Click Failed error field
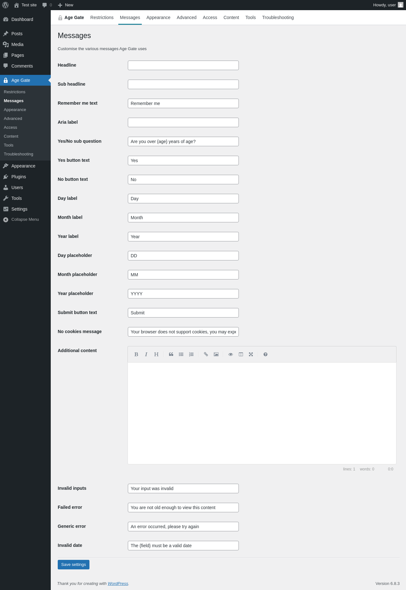 click(x=183, y=508)
